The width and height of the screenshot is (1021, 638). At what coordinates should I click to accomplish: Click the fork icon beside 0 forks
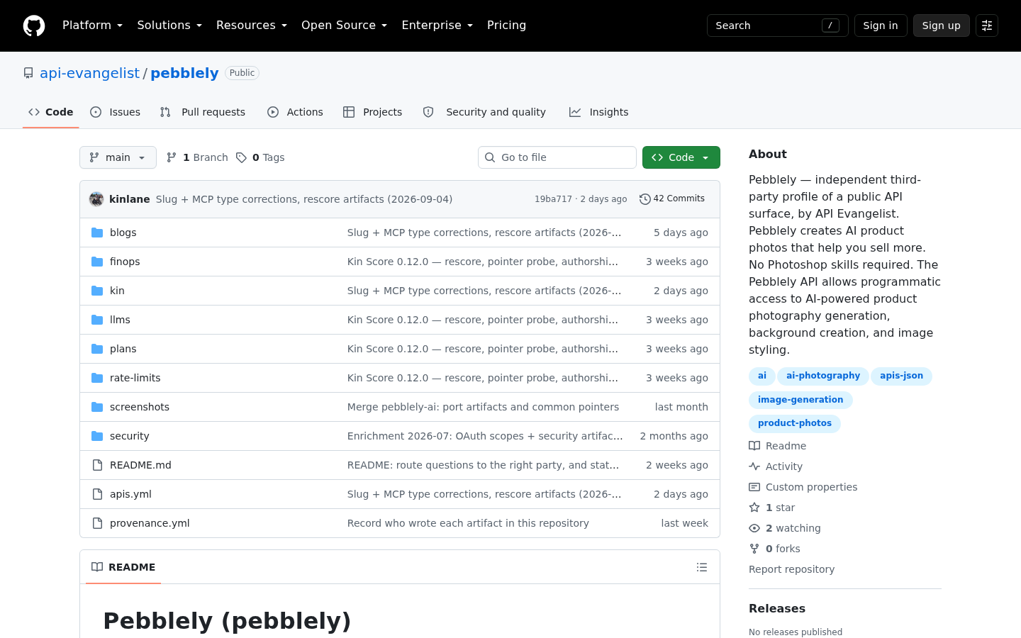click(x=754, y=549)
